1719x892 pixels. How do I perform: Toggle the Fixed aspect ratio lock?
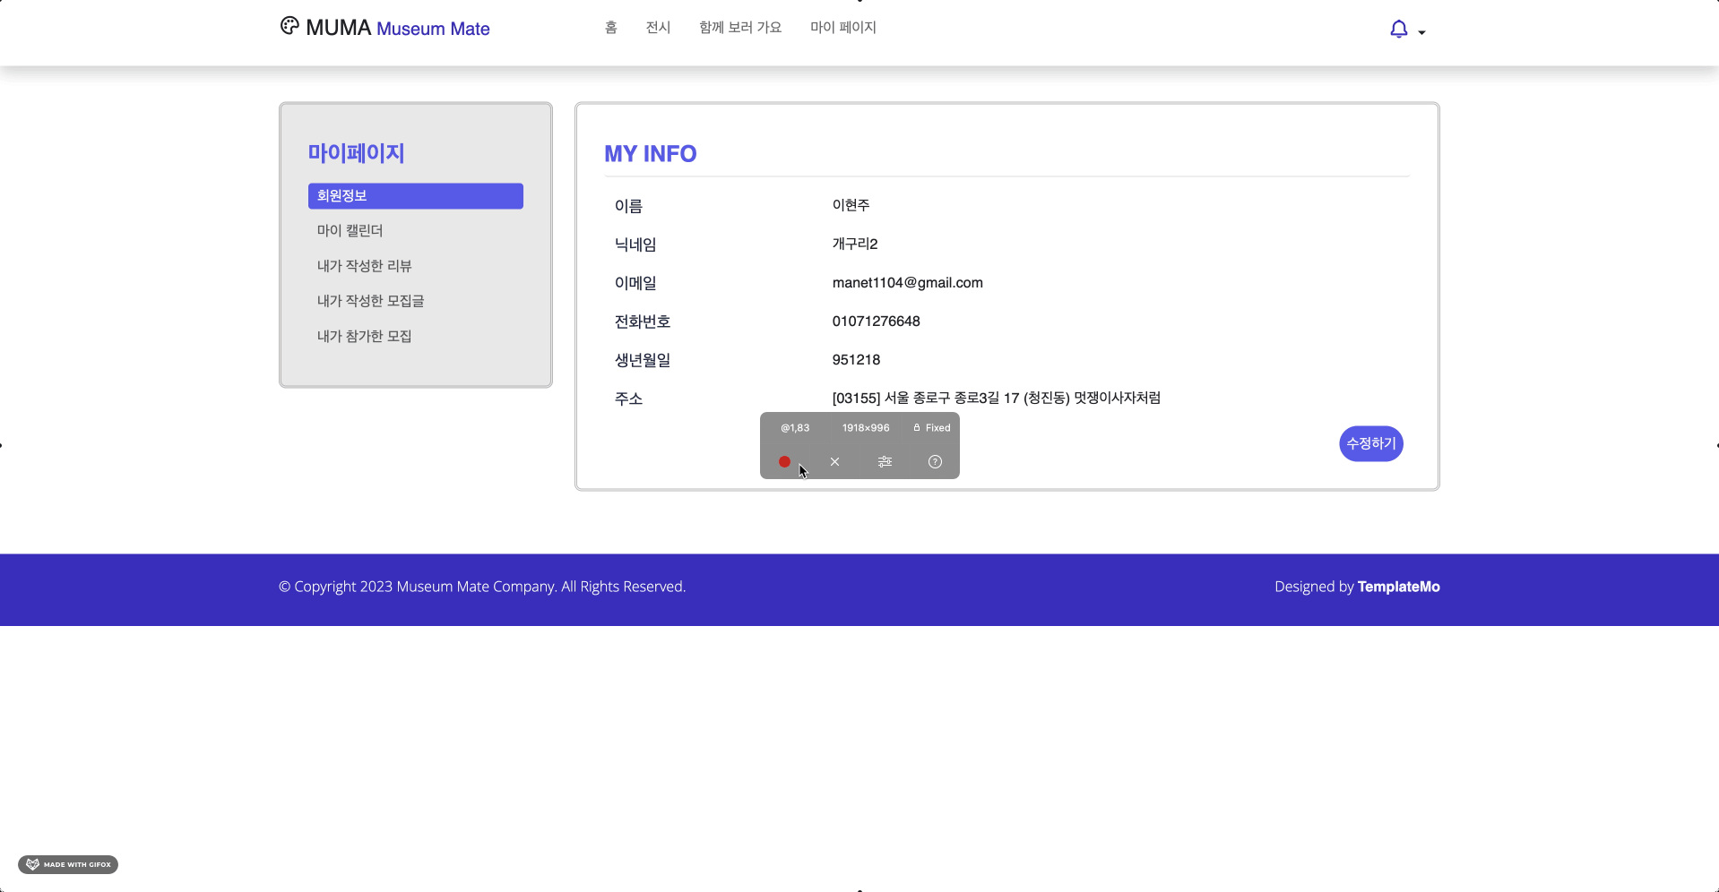click(932, 427)
